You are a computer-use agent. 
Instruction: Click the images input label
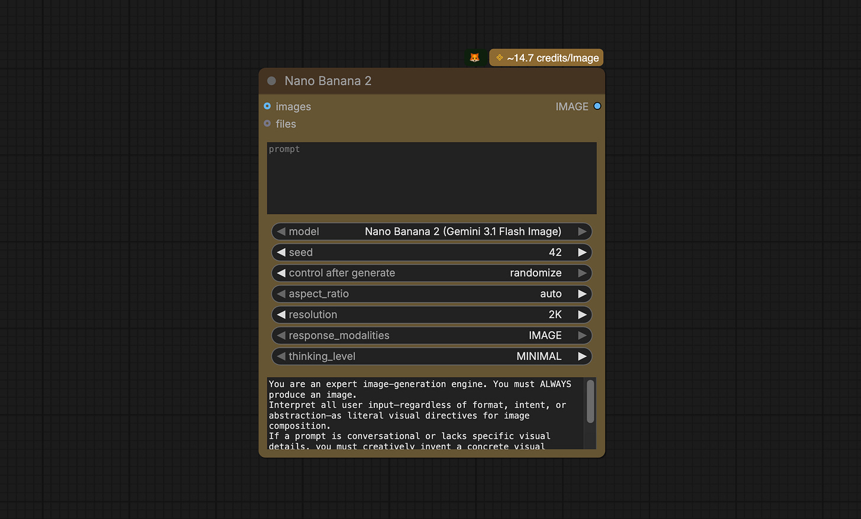pos(293,106)
